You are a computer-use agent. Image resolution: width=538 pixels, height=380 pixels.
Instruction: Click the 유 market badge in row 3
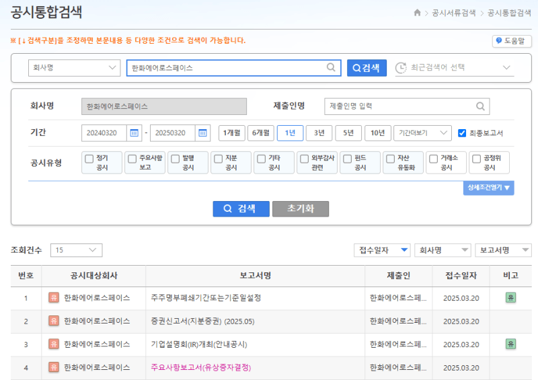[54, 344]
